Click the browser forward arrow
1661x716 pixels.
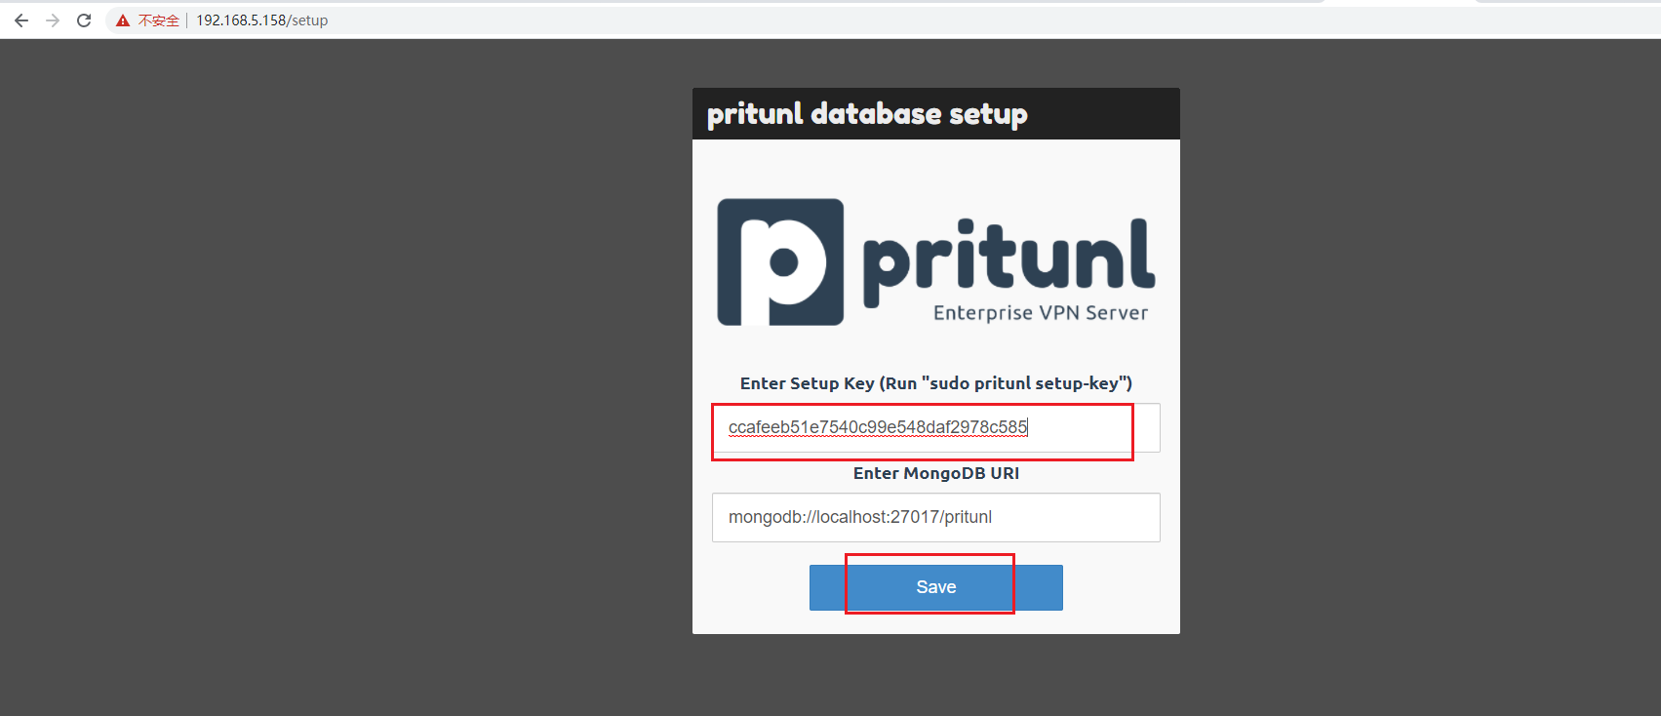tap(53, 20)
